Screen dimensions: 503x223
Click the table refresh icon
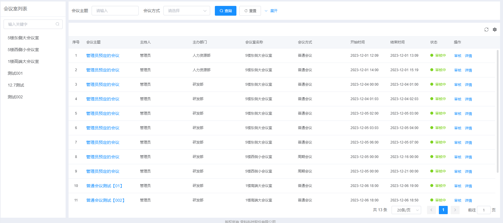coord(486,30)
